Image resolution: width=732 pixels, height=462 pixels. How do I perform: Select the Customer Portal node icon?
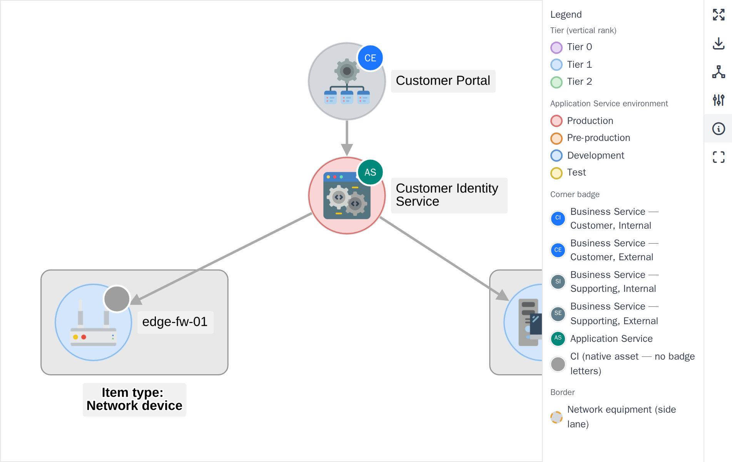(347, 81)
